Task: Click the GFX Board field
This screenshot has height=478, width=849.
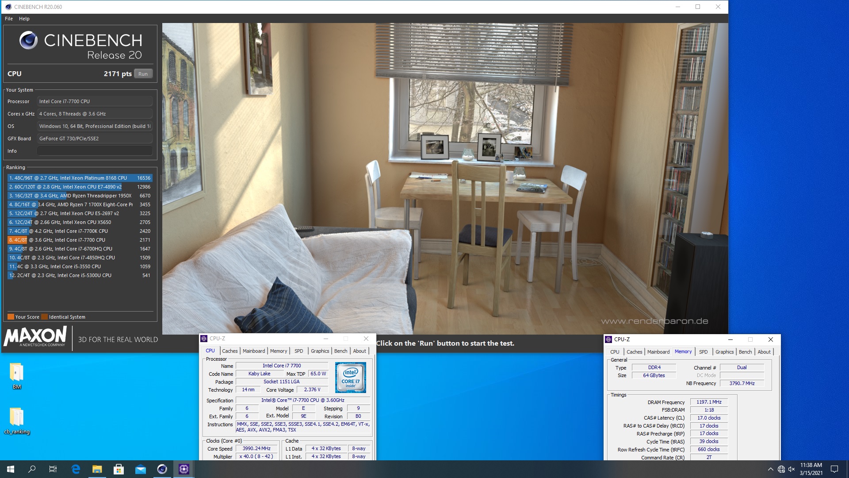Action: pyautogui.click(x=95, y=139)
